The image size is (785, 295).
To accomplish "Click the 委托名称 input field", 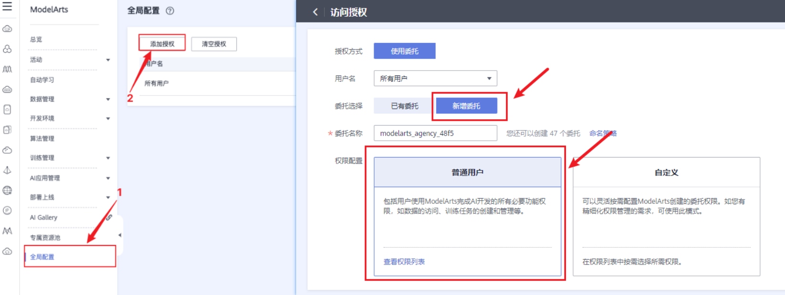I will pos(435,133).
